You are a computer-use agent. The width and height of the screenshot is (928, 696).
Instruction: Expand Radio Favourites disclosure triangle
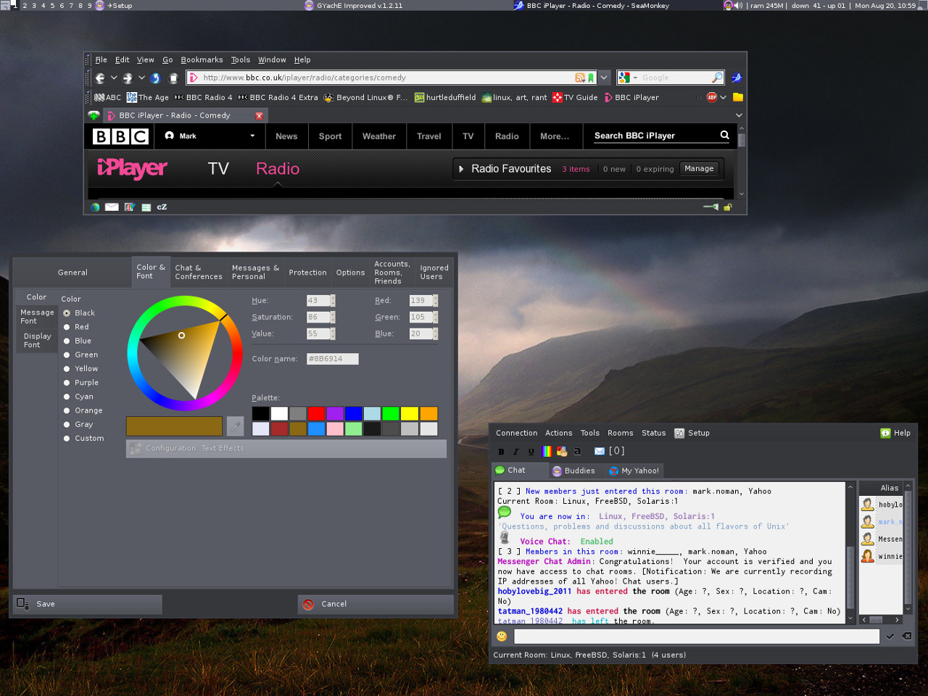461,169
